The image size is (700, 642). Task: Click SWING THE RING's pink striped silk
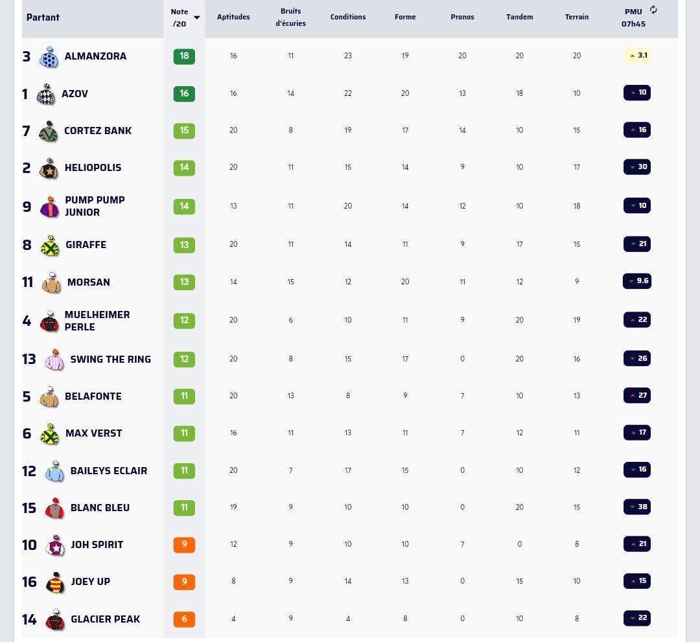(54, 360)
